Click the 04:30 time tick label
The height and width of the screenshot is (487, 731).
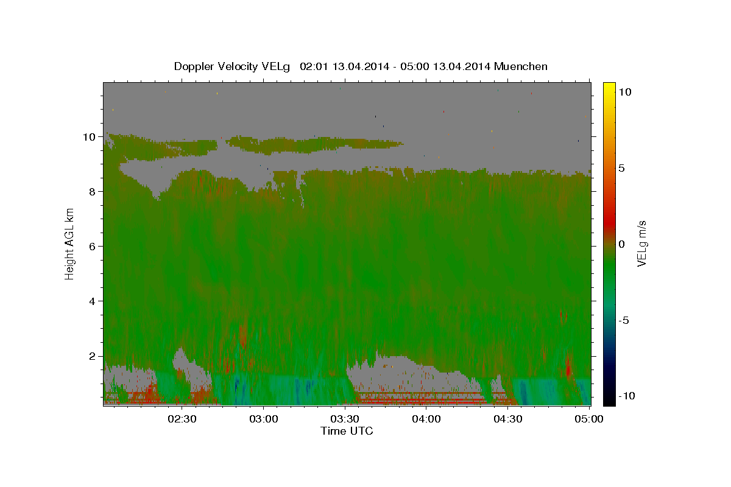pyautogui.click(x=507, y=419)
